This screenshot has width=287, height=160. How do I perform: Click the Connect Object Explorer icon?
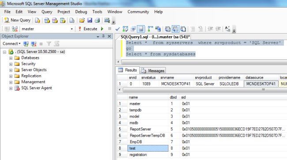26,44
